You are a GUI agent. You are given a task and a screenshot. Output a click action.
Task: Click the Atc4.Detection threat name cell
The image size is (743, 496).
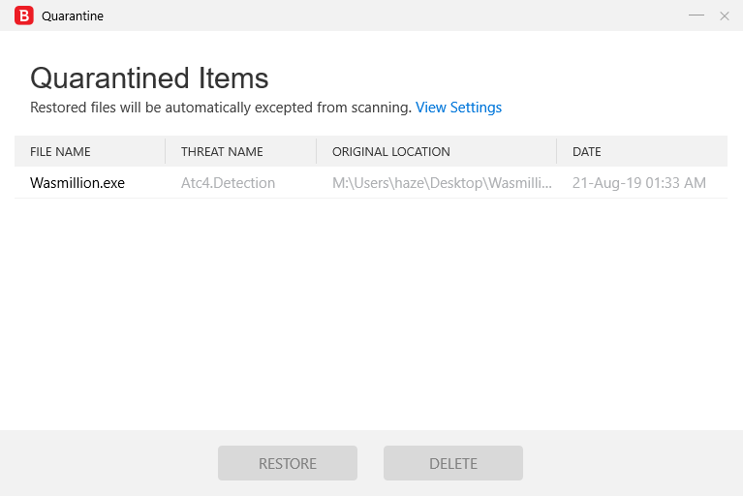(x=228, y=182)
